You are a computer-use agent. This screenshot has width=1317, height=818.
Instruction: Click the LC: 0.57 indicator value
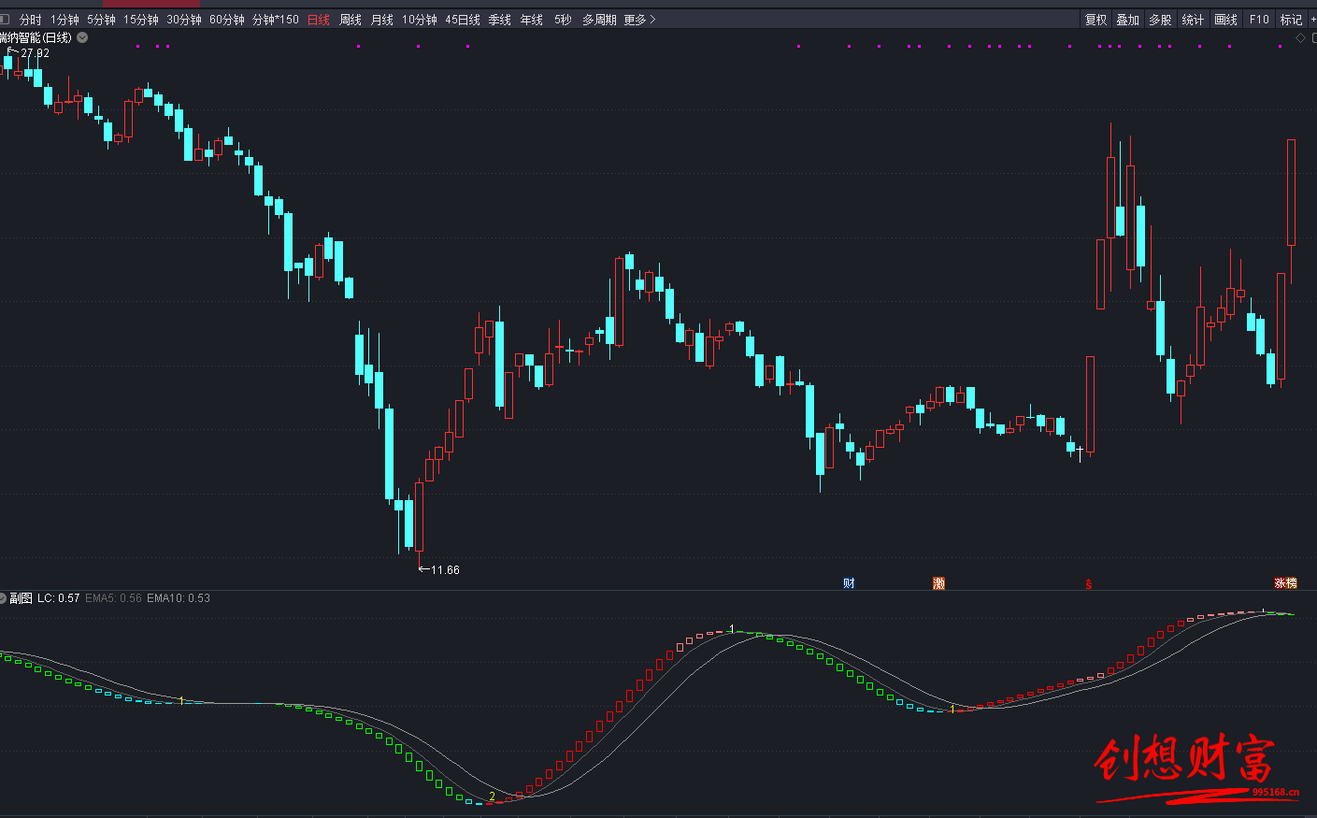58,598
